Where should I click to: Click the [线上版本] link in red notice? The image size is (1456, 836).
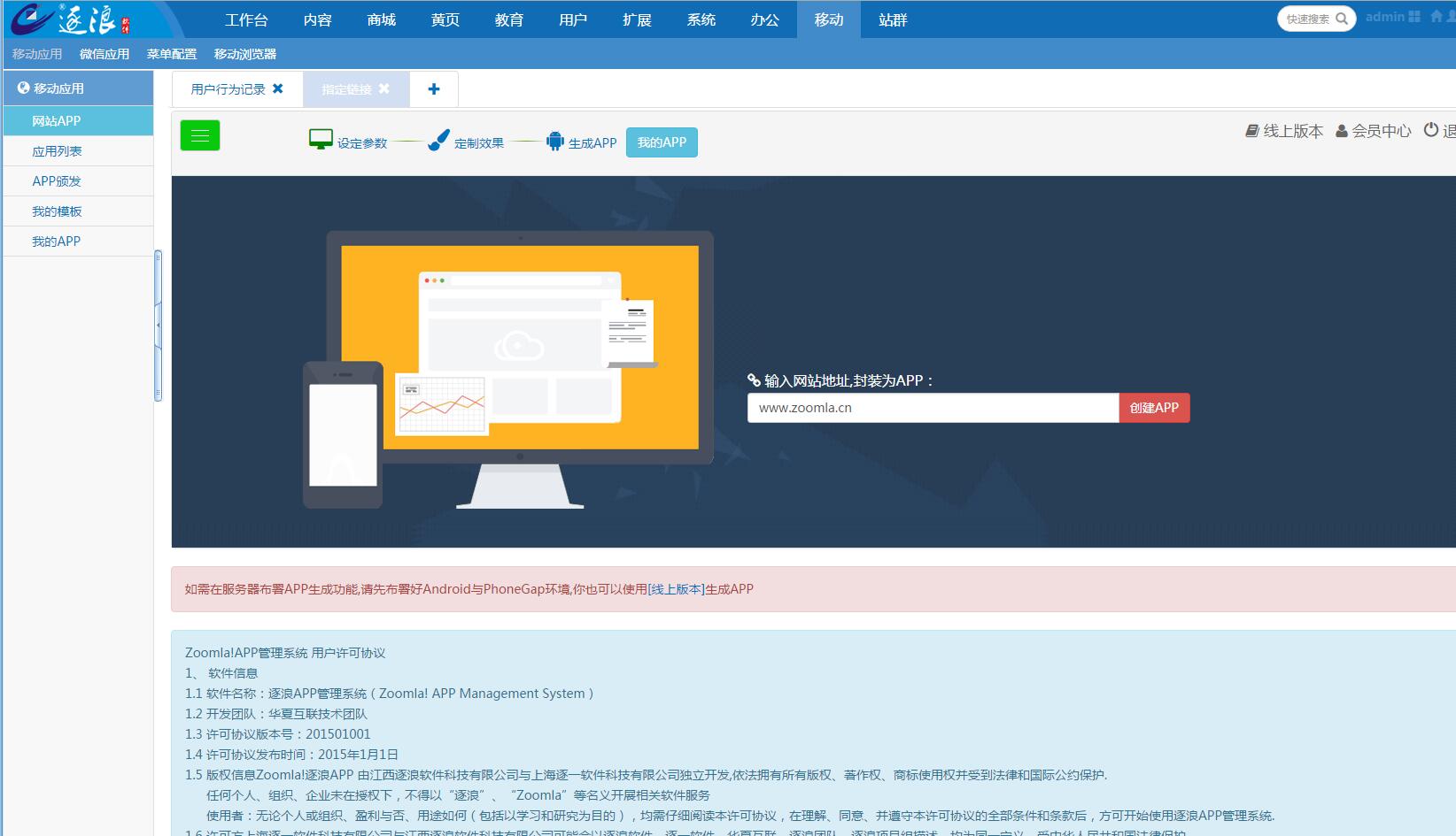tap(677, 589)
